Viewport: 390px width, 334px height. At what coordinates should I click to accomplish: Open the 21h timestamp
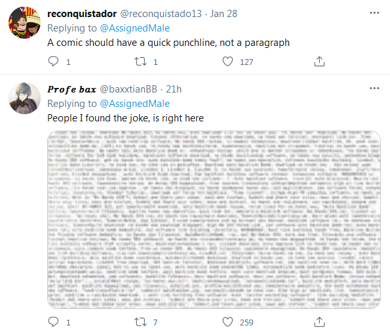click(174, 89)
